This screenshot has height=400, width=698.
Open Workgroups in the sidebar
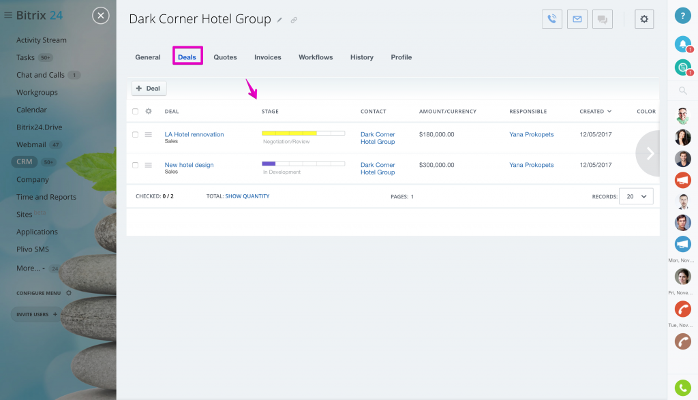pyautogui.click(x=37, y=92)
